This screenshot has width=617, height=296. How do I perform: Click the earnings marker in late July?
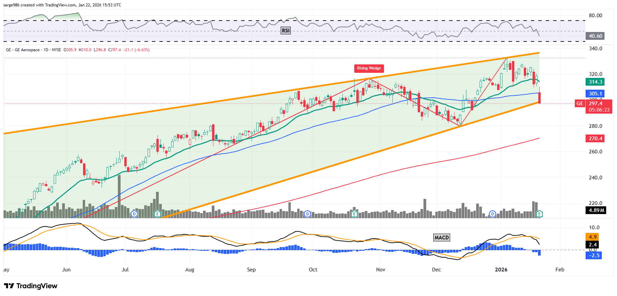(x=157, y=214)
